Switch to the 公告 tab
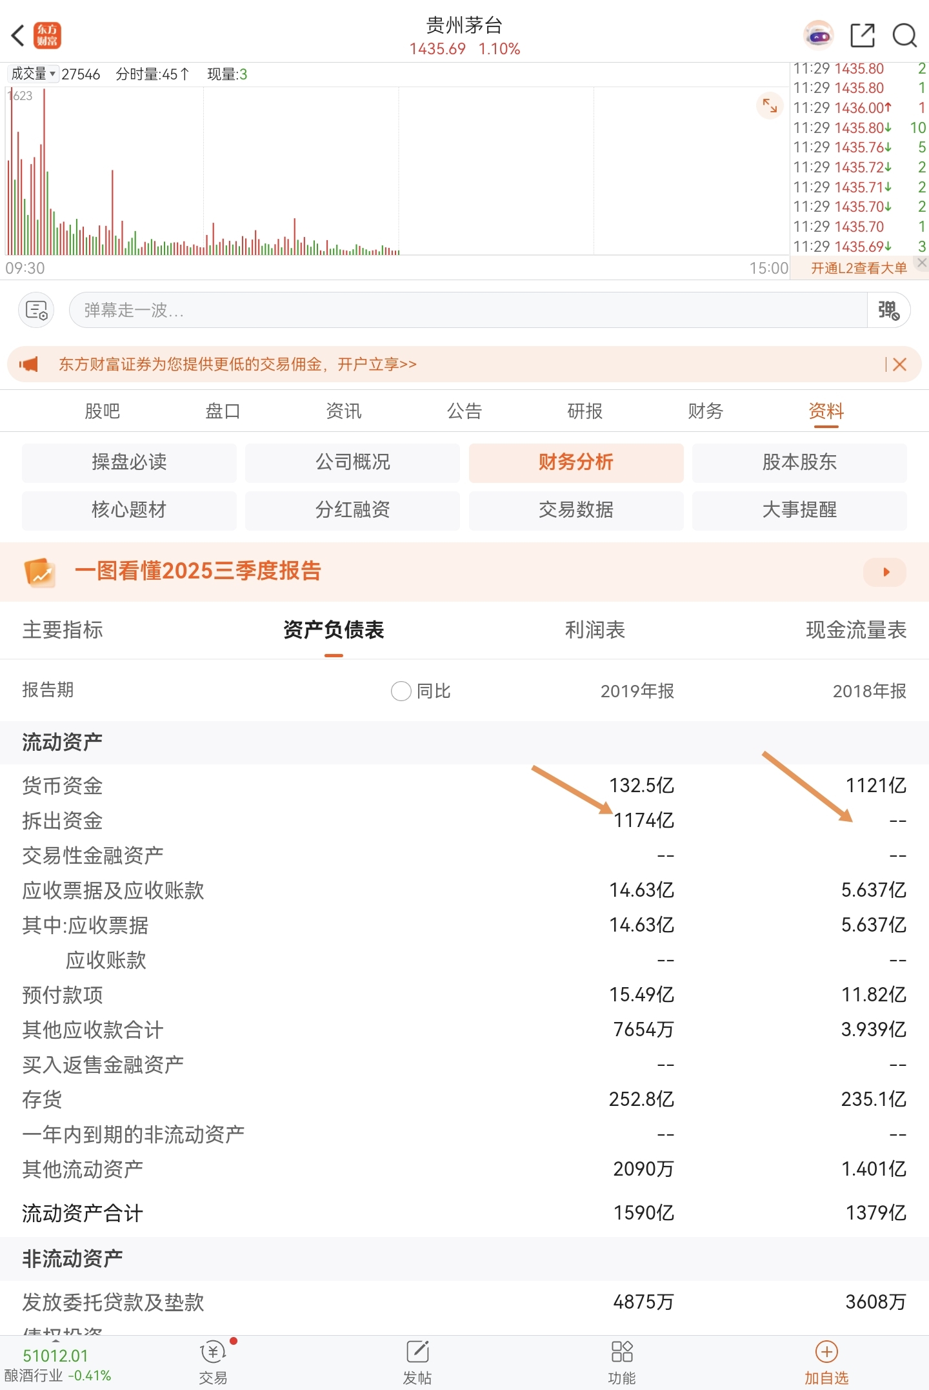The height and width of the screenshot is (1390, 929). pos(464,411)
